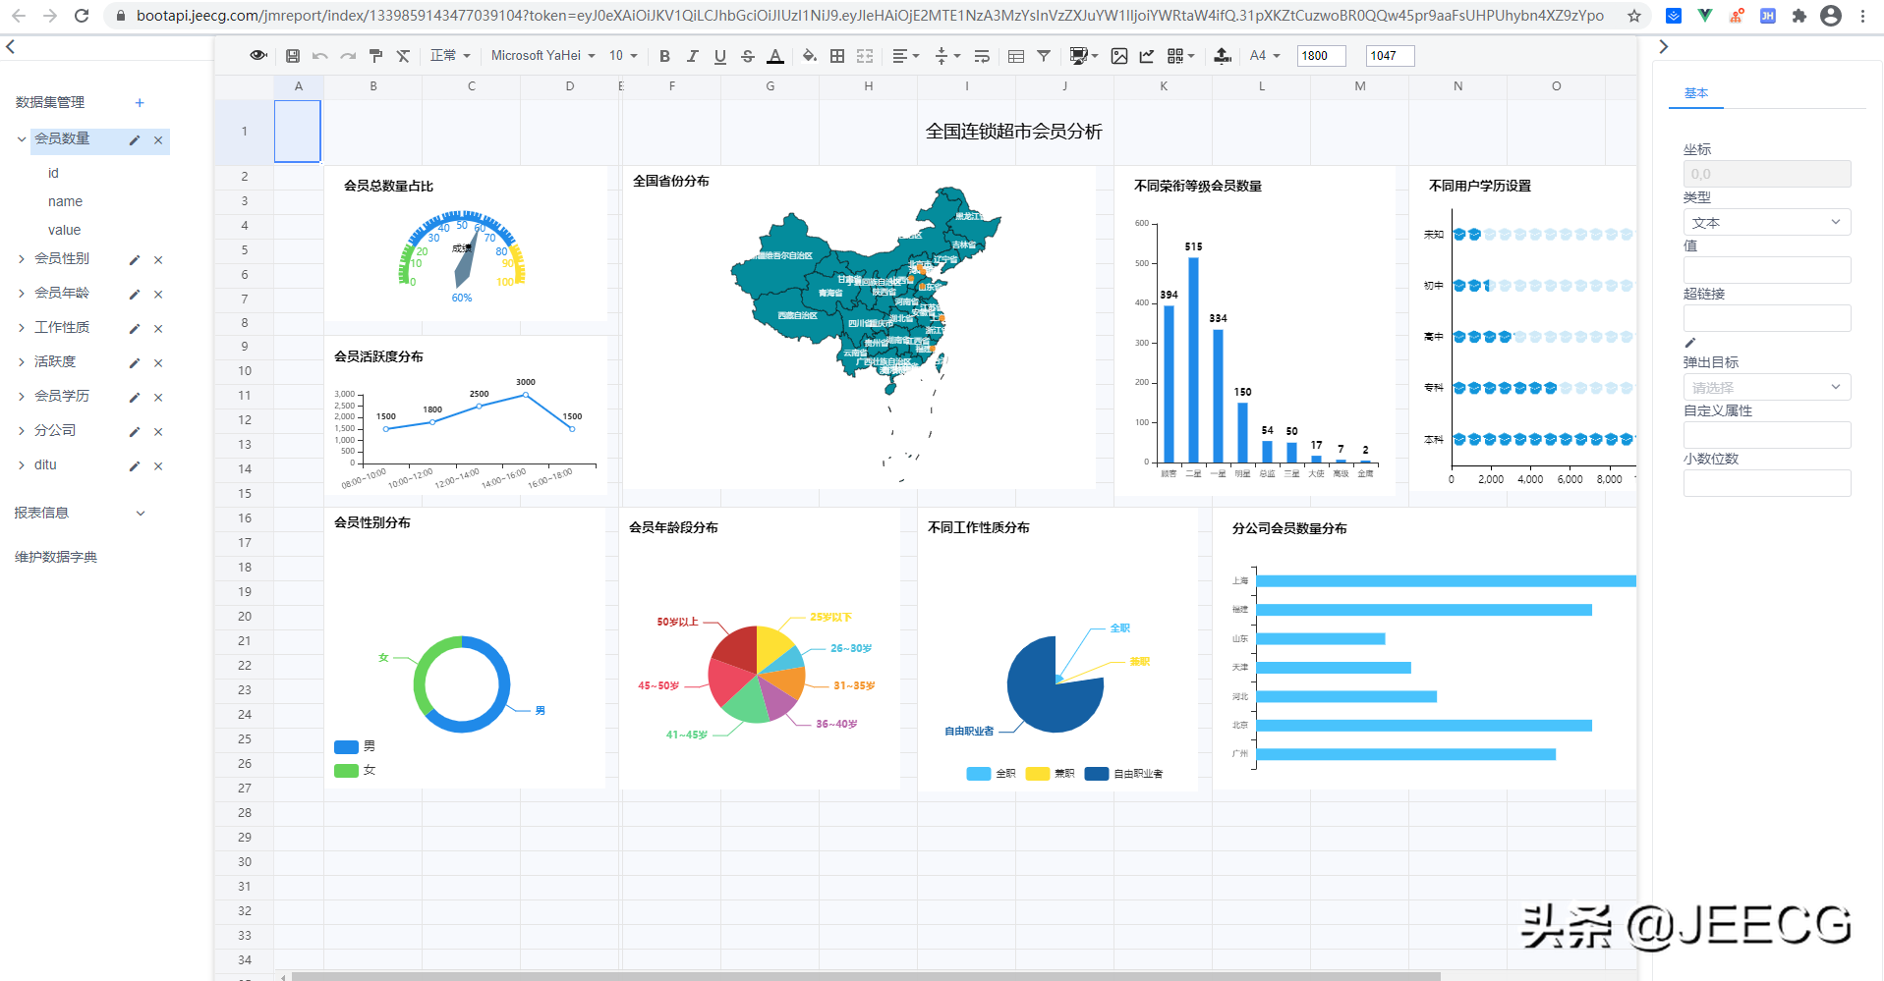Open the fill color paint bucket
This screenshot has height=981, width=1884.
click(x=809, y=56)
